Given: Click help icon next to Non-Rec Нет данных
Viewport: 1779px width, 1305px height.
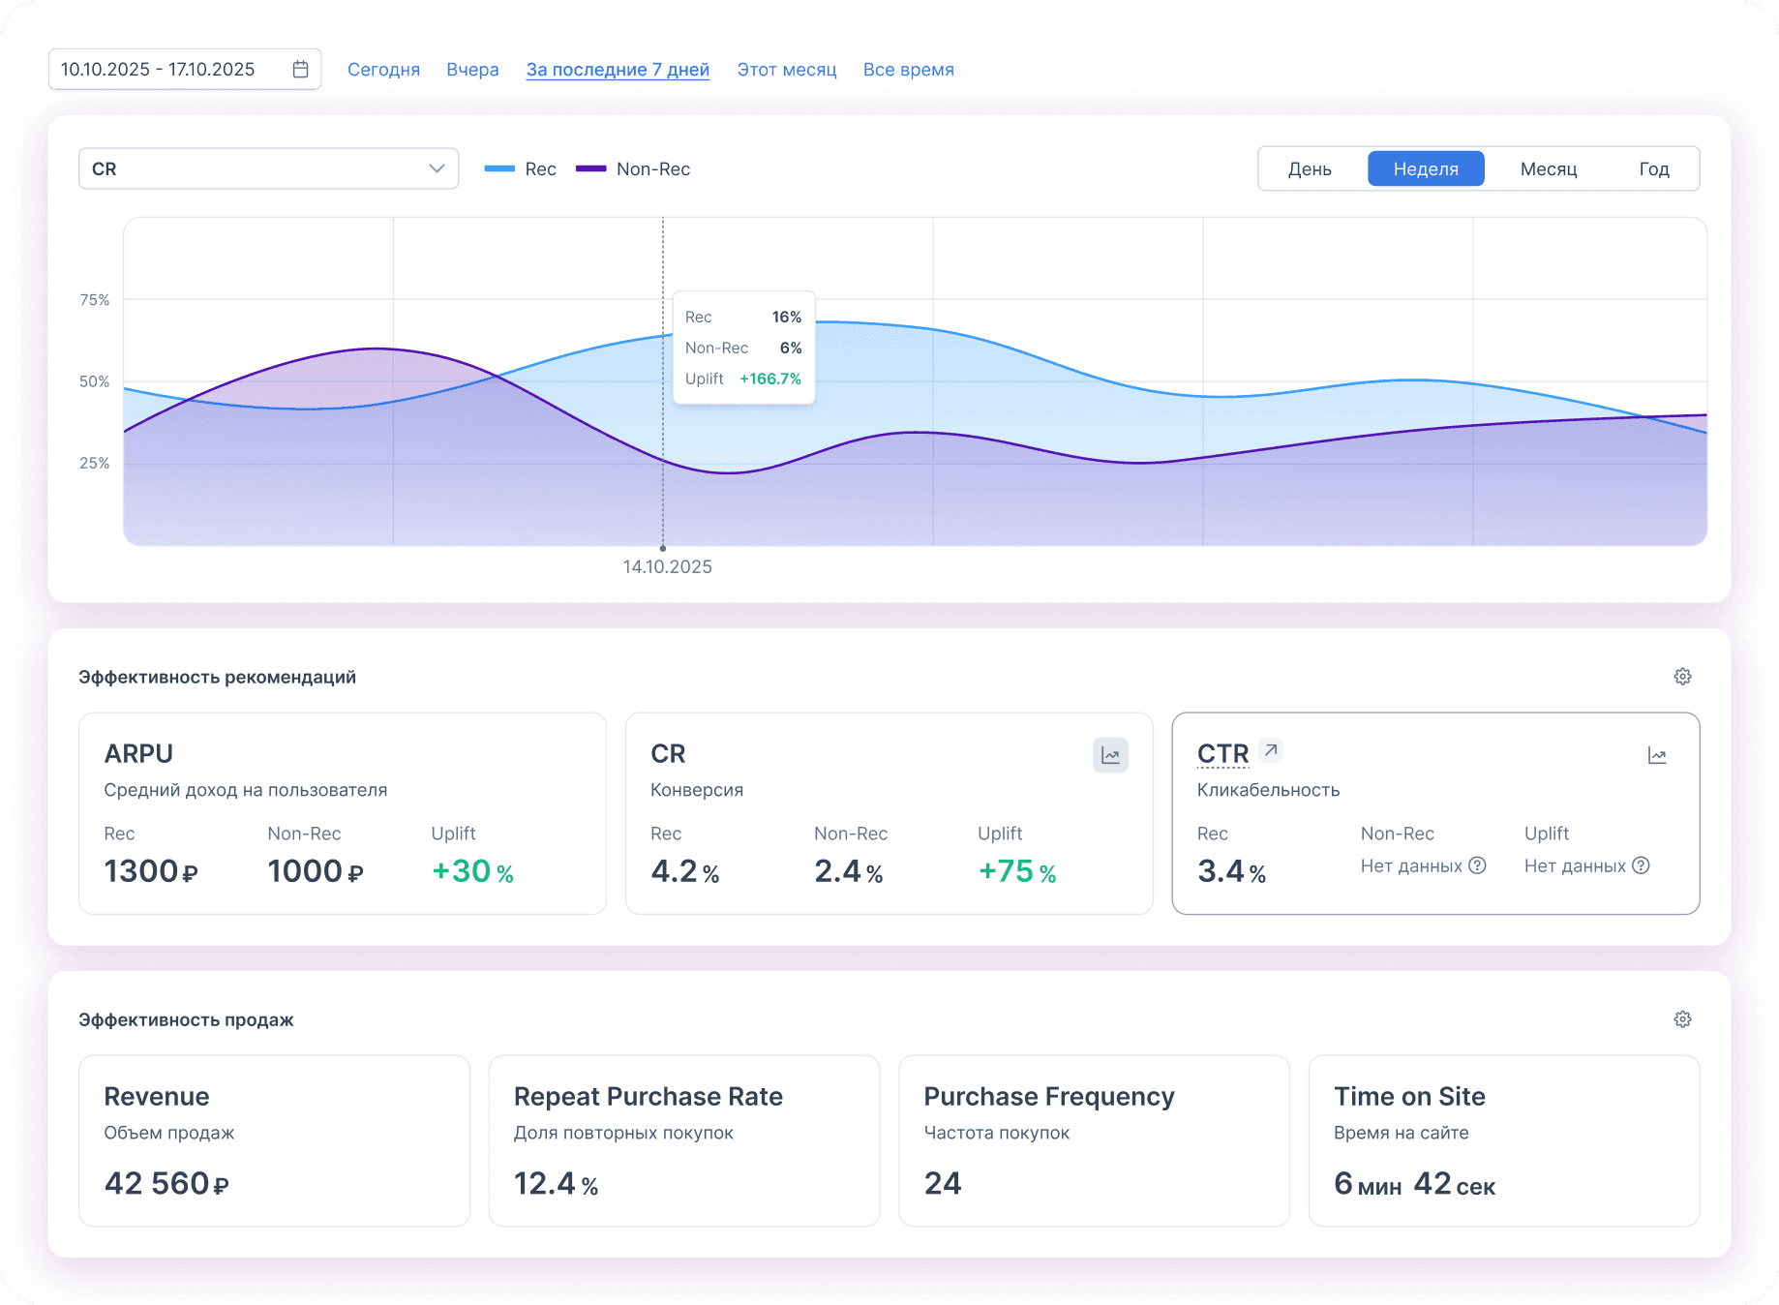Looking at the screenshot, I should pos(1477,865).
